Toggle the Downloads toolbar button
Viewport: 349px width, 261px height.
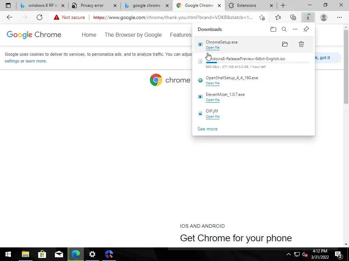(308, 17)
